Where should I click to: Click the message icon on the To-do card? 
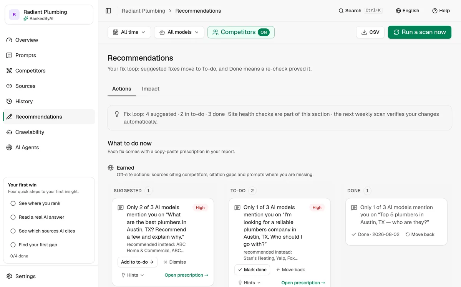(237, 208)
